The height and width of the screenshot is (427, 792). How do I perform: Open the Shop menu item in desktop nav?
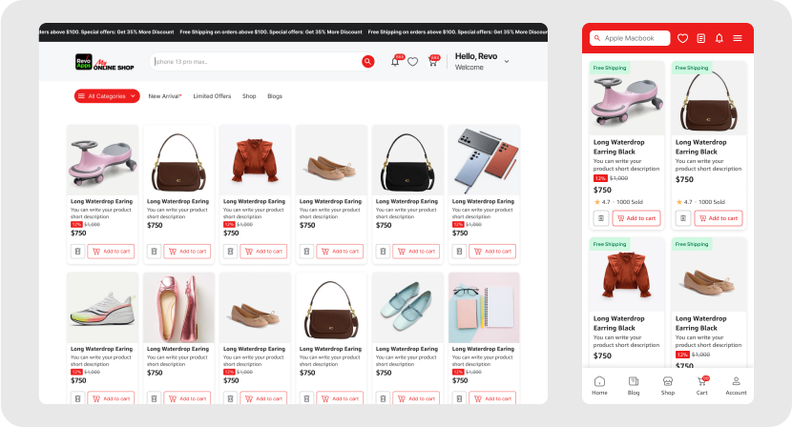(249, 96)
